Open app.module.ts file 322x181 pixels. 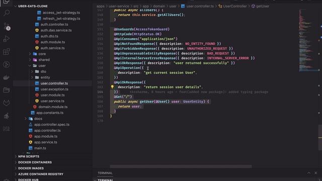(x=46, y=136)
